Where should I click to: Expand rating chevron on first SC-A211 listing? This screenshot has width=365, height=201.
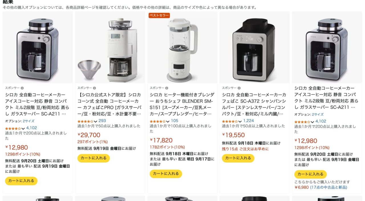tap(23, 129)
